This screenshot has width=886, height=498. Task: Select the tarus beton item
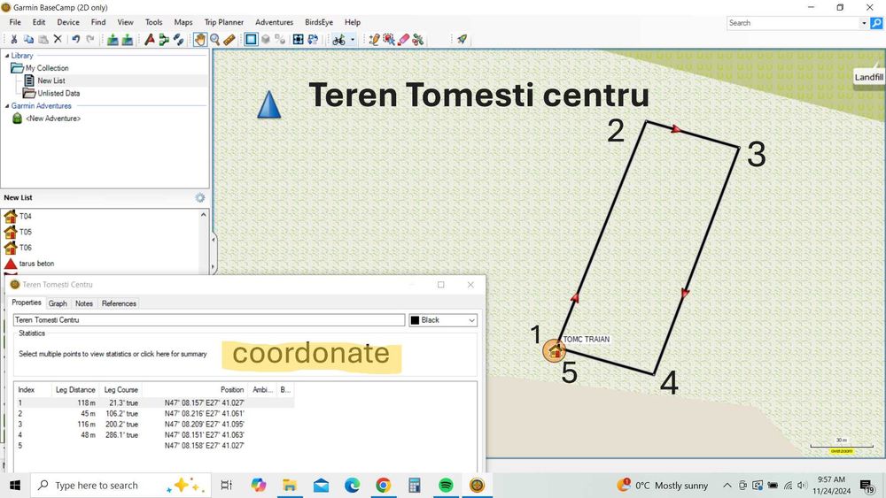pyautogui.click(x=36, y=264)
